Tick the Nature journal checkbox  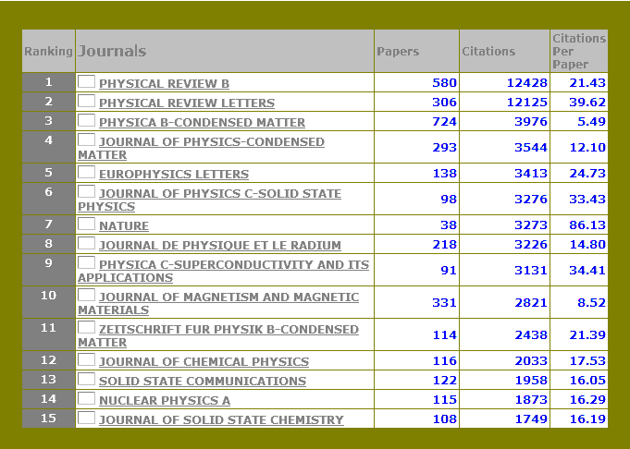[x=86, y=224]
